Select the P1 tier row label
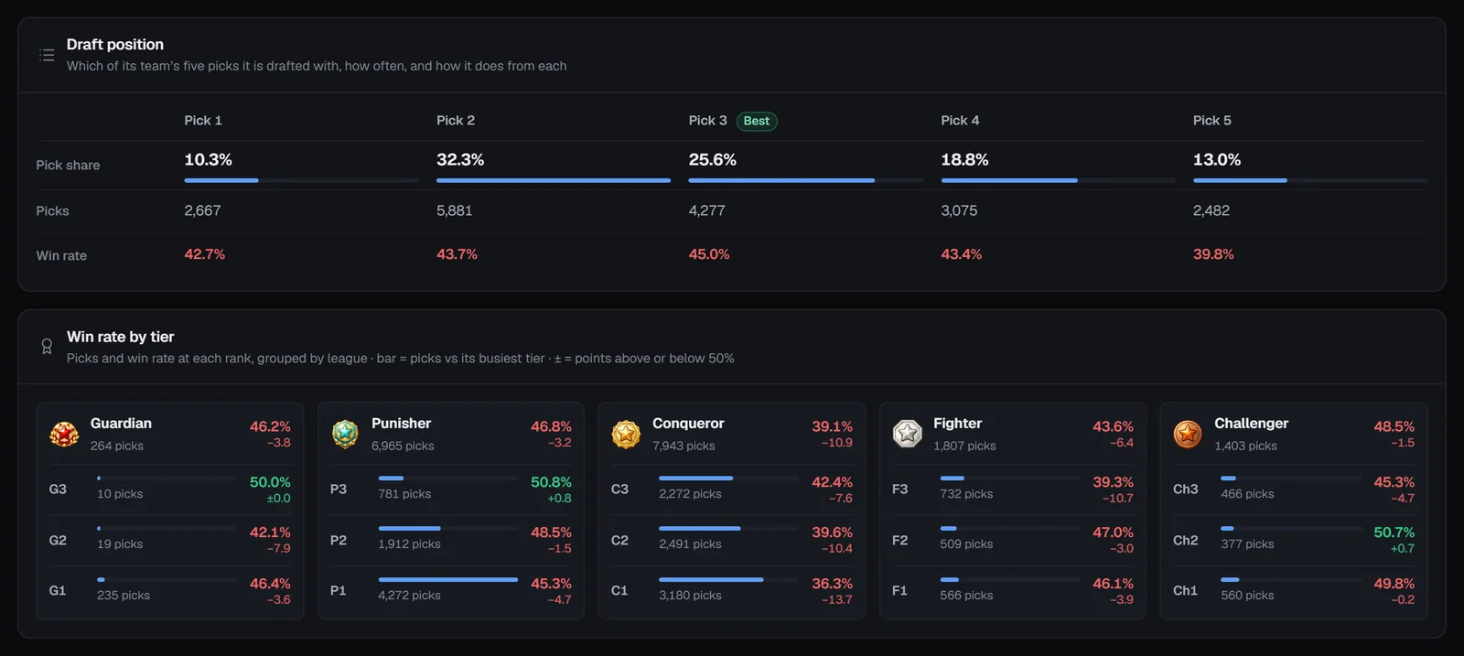Image resolution: width=1464 pixels, height=656 pixels. pos(338,591)
